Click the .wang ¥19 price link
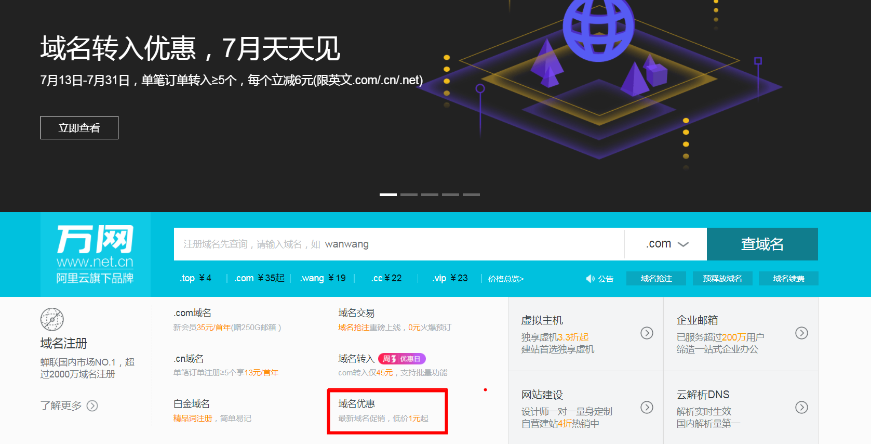The image size is (871, 444). (323, 278)
